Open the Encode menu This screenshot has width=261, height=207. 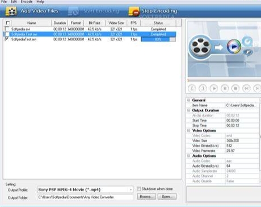(27, 2)
